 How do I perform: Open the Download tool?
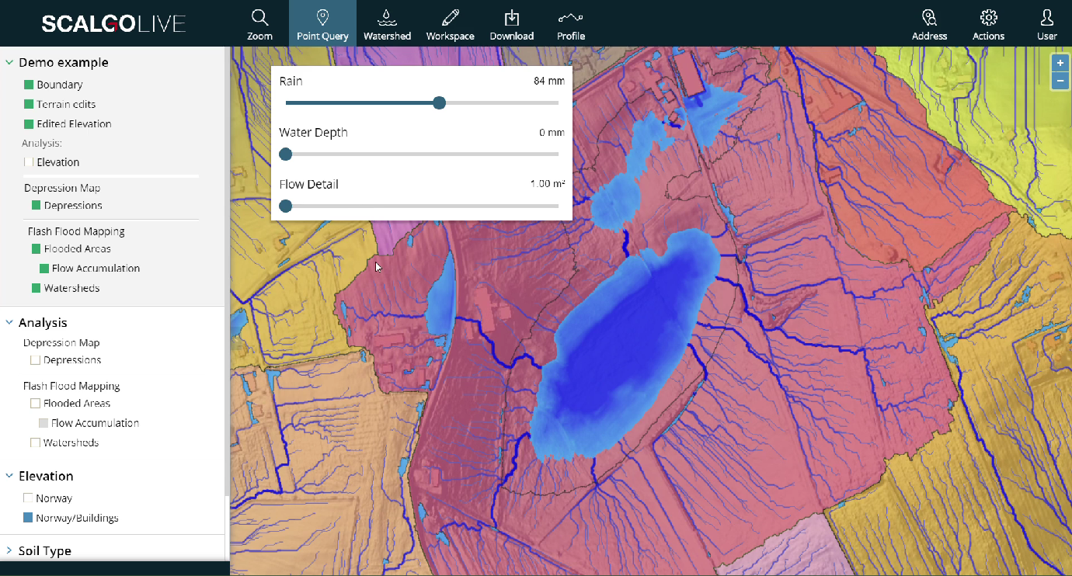[511, 24]
